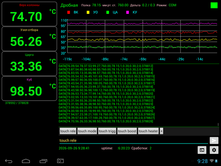221x166 pixels.
Task: Open settings gear icon
Action: (x=214, y=150)
